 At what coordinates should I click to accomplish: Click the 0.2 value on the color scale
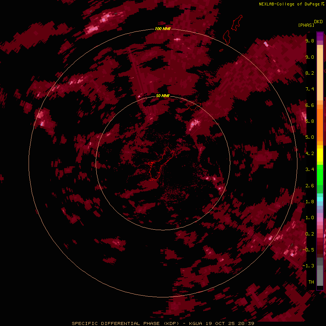pyautogui.click(x=310, y=234)
